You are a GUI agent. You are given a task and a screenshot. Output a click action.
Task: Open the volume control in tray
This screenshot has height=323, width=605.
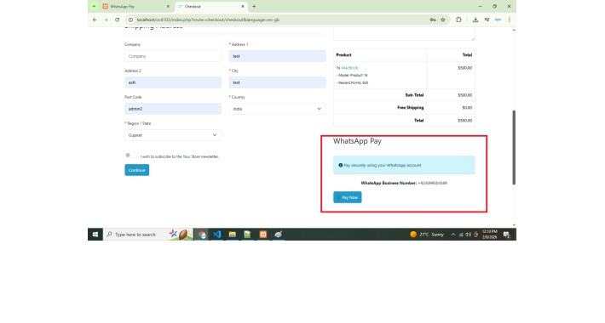tap(468, 235)
